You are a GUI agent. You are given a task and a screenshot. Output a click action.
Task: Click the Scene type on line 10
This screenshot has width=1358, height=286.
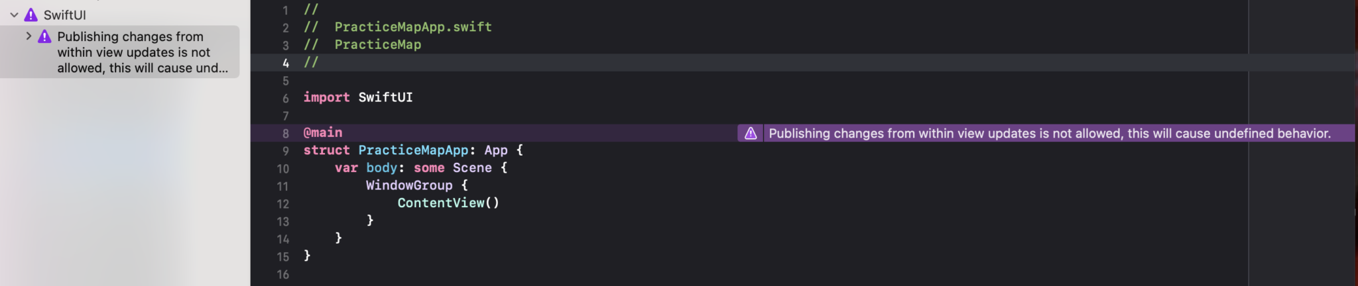pos(471,168)
